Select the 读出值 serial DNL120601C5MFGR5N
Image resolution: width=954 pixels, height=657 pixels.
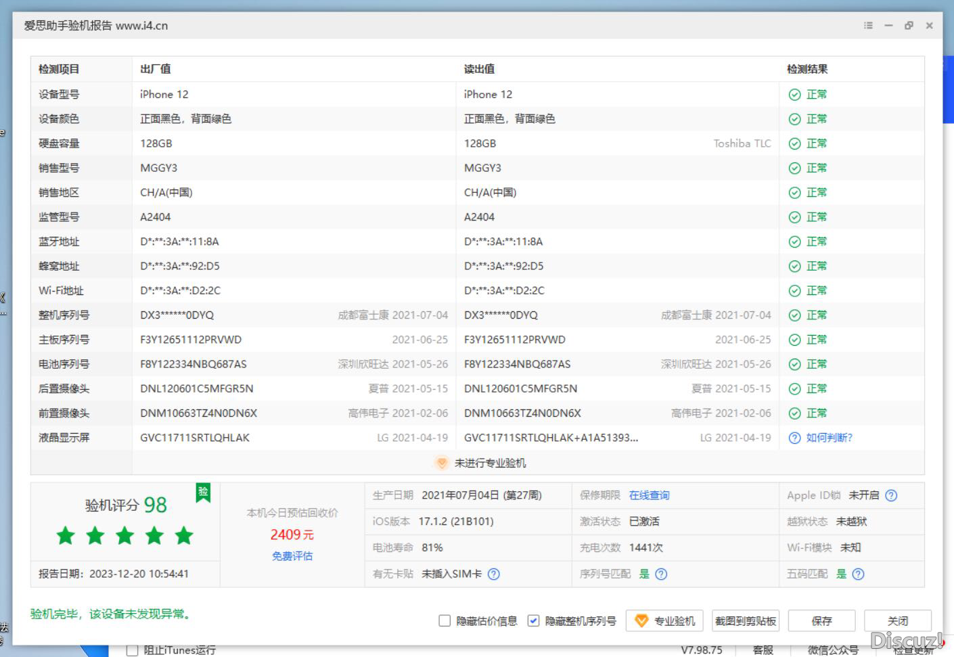[x=521, y=388]
